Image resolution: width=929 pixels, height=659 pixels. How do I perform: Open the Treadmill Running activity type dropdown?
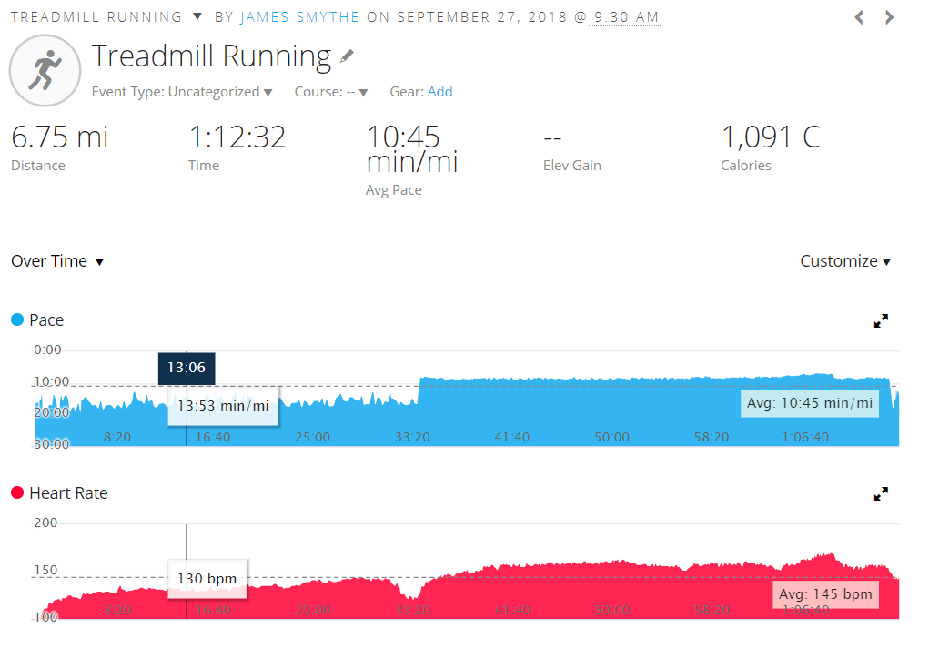click(197, 16)
